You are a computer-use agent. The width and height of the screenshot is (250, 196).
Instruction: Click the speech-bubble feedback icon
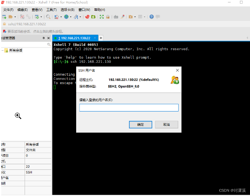tap(158, 17)
